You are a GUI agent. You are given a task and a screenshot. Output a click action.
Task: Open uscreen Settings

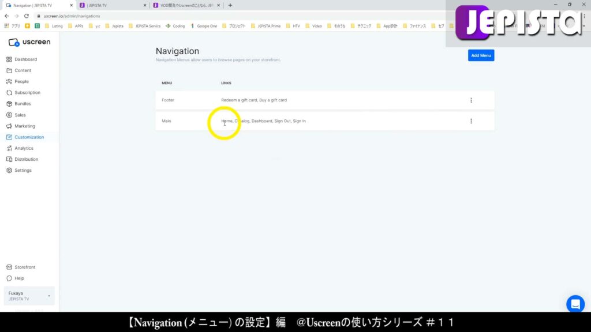point(22,170)
